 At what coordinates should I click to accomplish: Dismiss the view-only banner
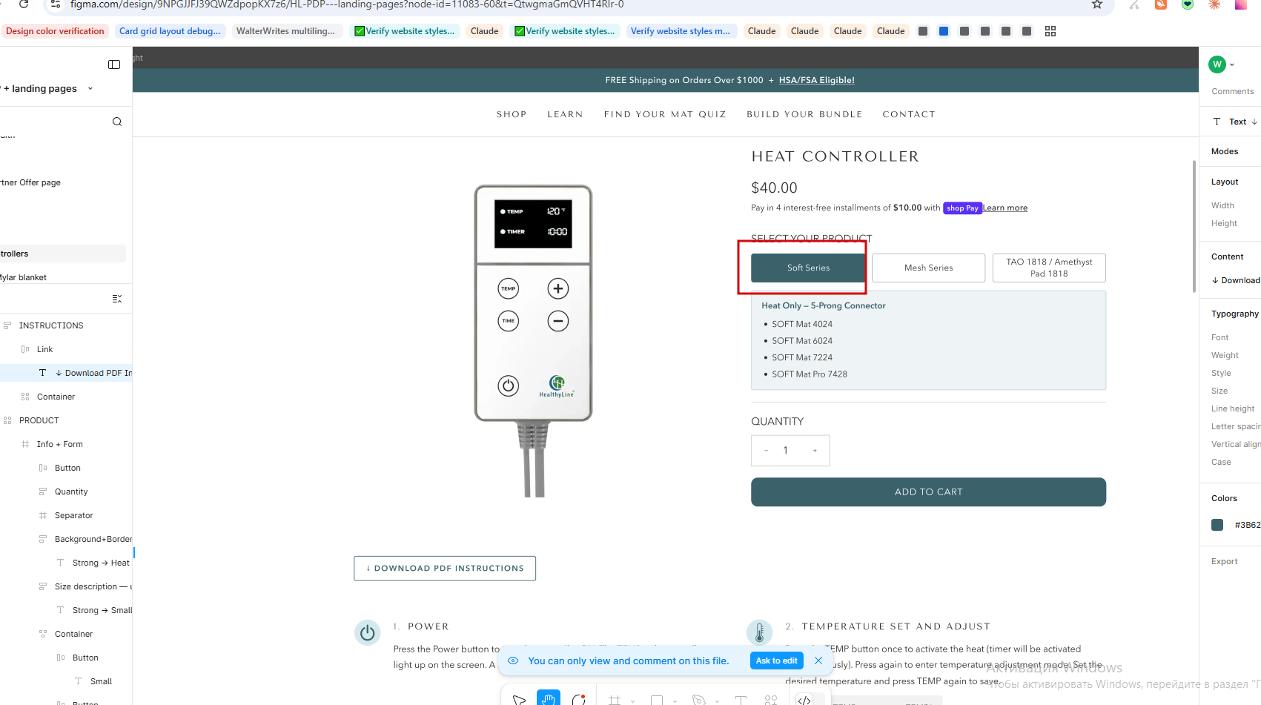click(x=818, y=661)
